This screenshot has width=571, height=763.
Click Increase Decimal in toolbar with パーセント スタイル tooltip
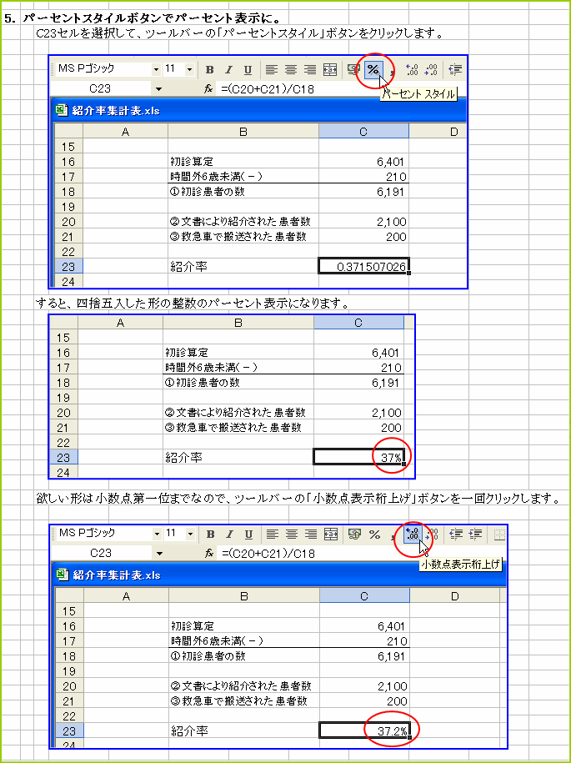[x=413, y=70]
